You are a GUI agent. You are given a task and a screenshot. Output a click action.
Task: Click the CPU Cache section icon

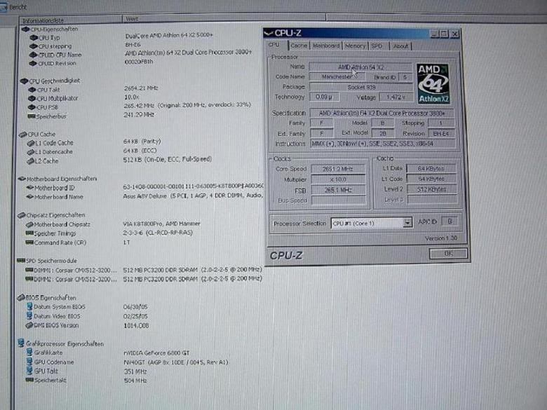[22, 135]
